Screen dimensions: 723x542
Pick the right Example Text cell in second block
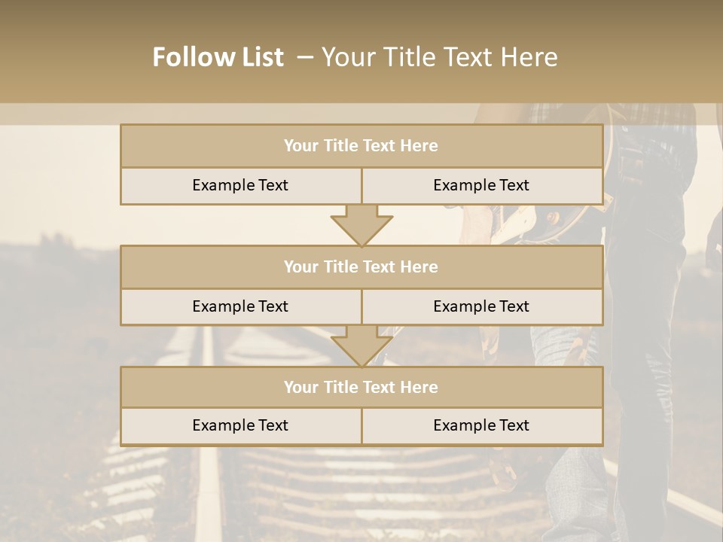[x=481, y=306]
